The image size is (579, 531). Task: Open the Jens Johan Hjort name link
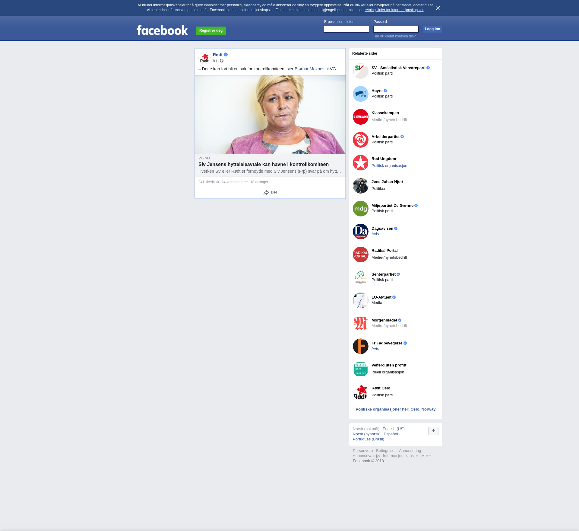click(x=387, y=182)
